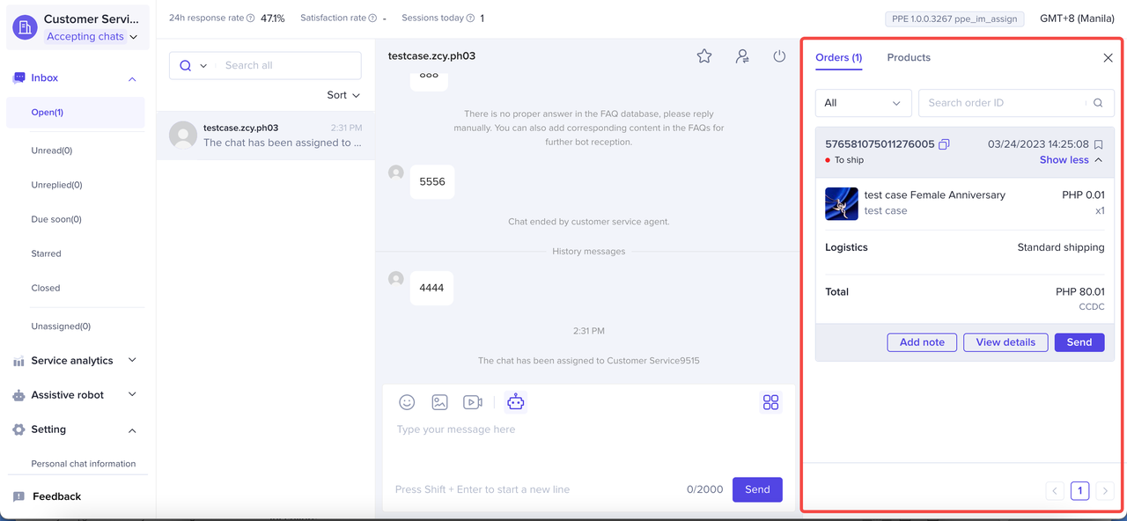Copy the order ID number
Viewport: 1127px width, 521px height.
tap(944, 144)
